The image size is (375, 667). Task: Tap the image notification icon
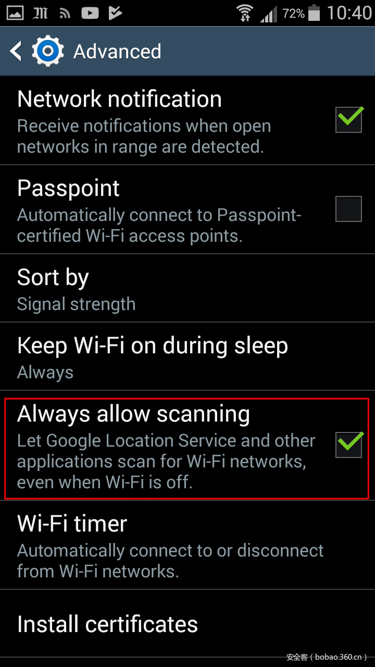(15, 14)
